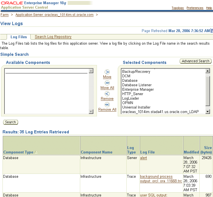The image size is (213, 197).
Task: Click the size value 690
Action: [208, 176]
